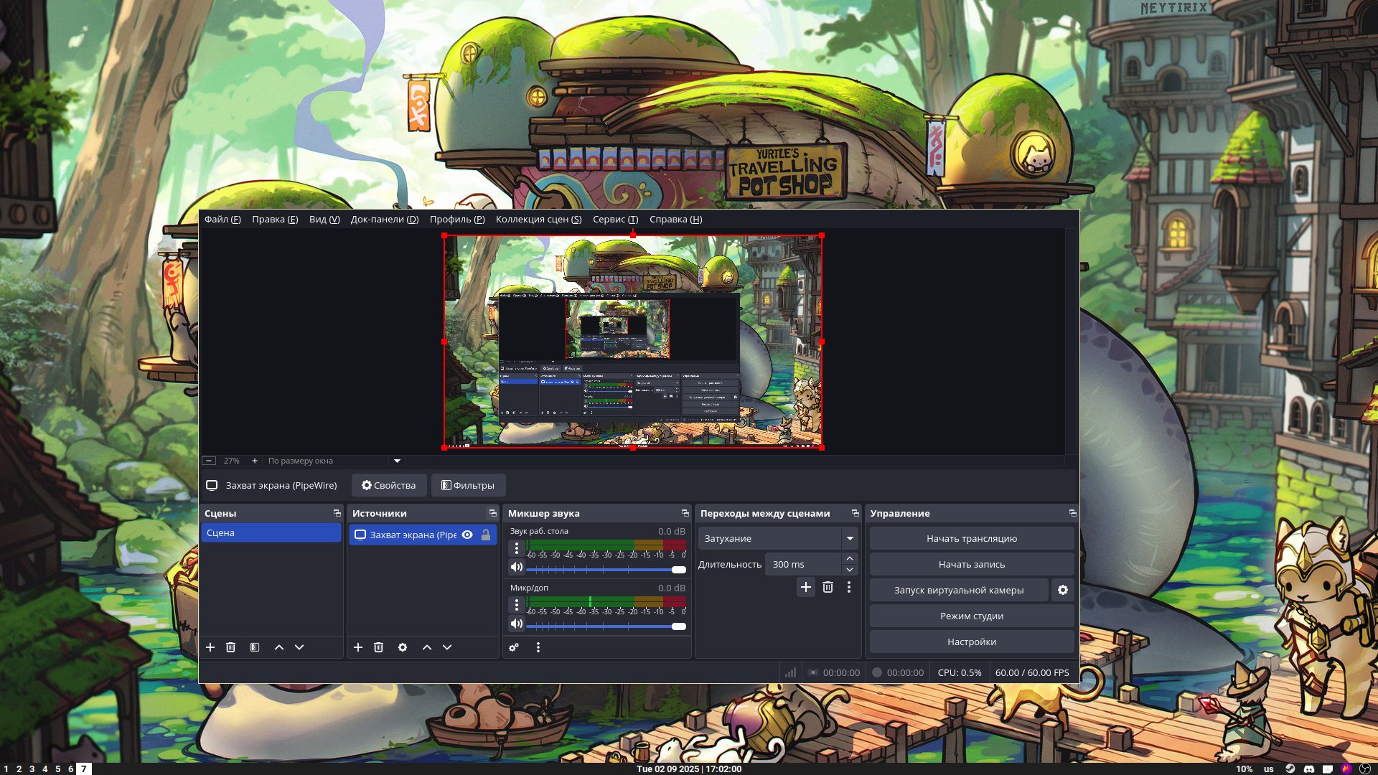Mute the Звук раб. стола audio channel

point(516,567)
